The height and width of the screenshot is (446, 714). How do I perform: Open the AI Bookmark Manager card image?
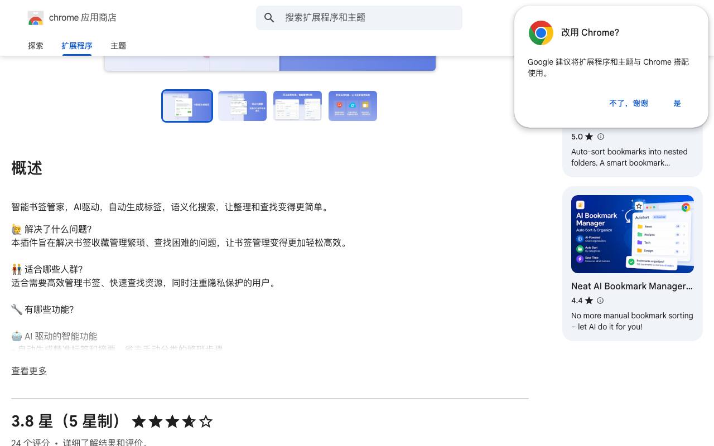tap(633, 234)
